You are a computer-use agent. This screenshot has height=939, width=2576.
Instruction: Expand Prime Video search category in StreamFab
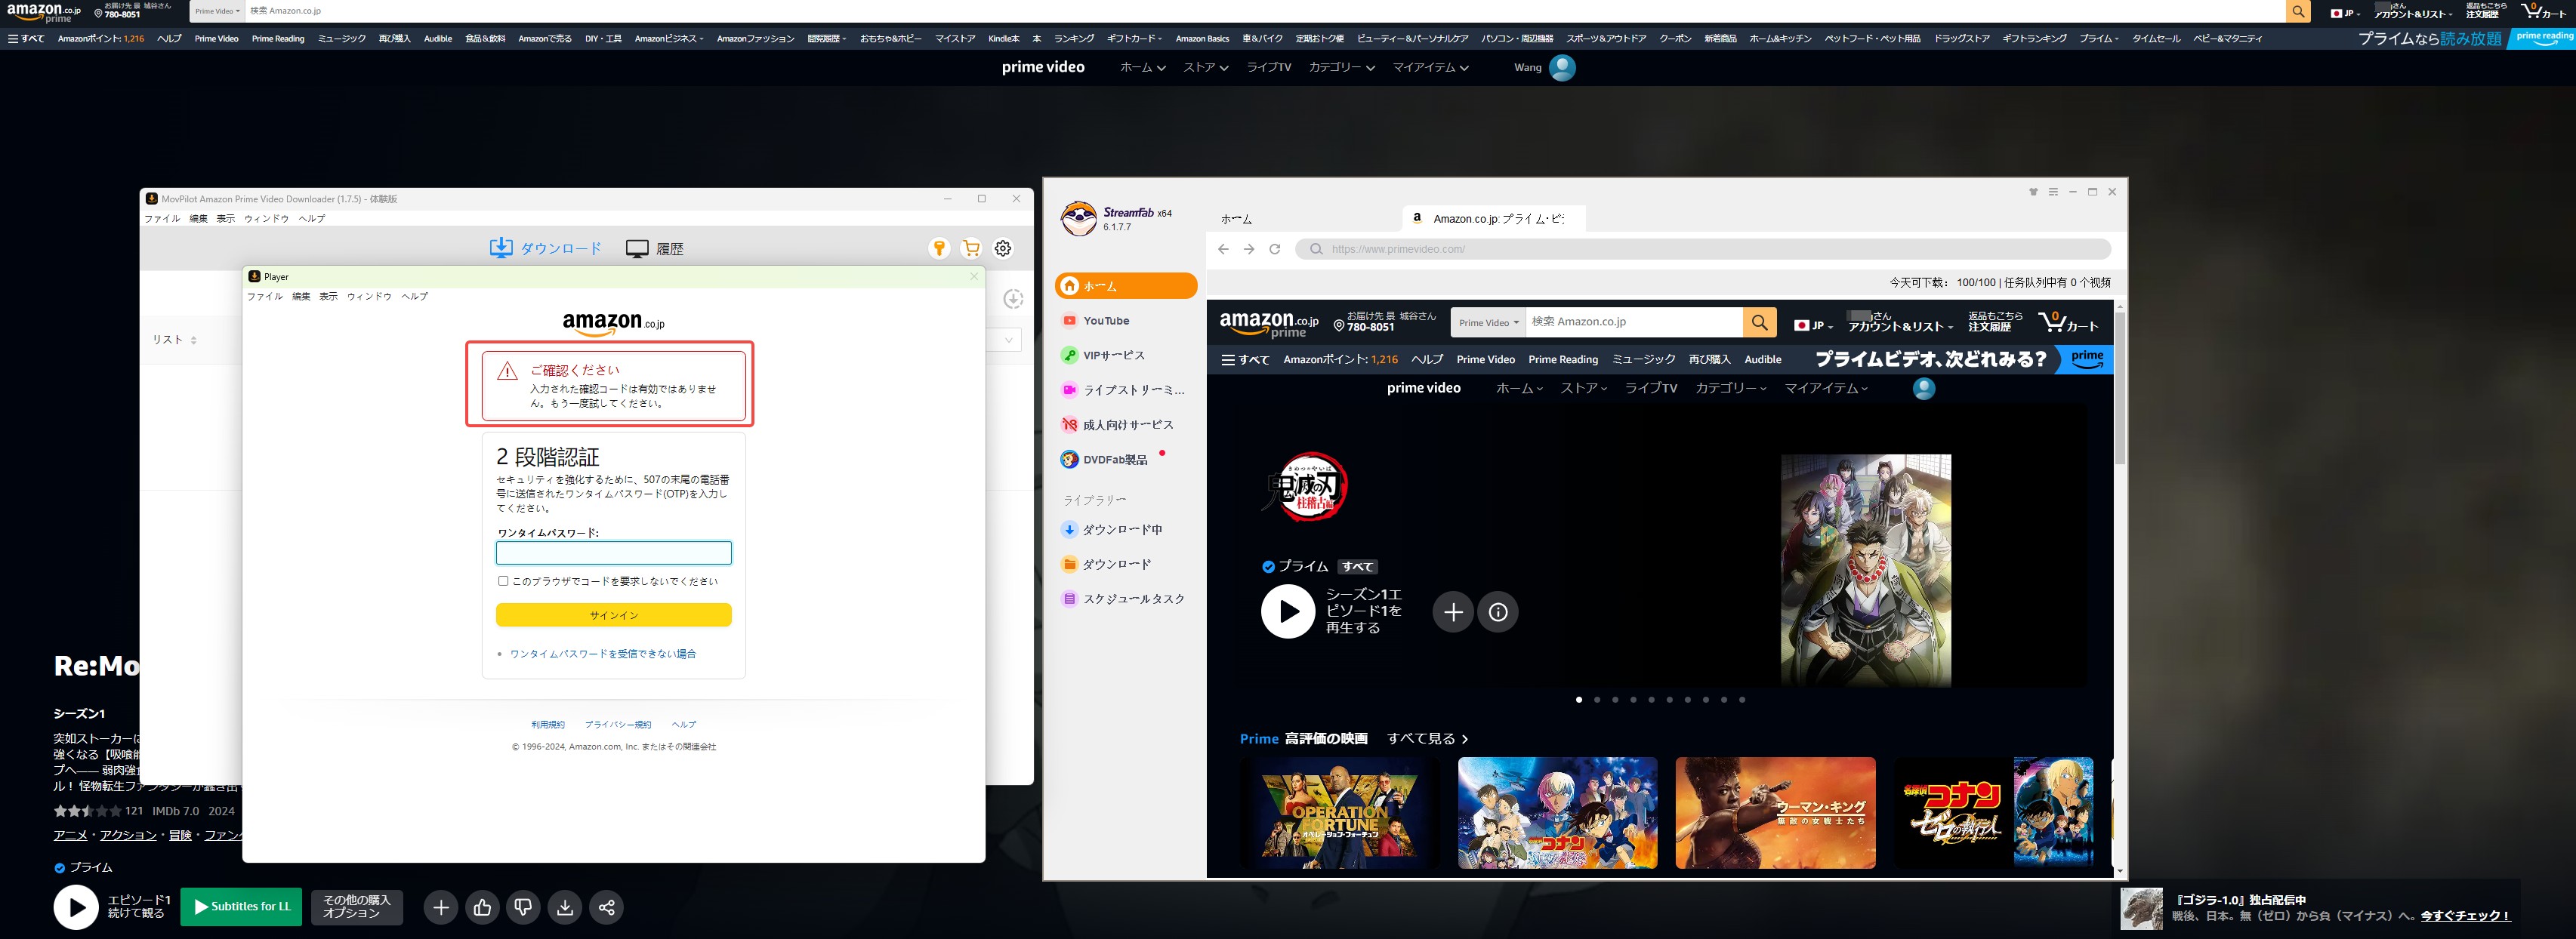pyautogui.click(x=1488, y=322)
